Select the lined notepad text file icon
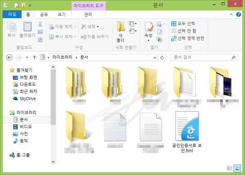The image size is (245, 175). pos(115,127)
